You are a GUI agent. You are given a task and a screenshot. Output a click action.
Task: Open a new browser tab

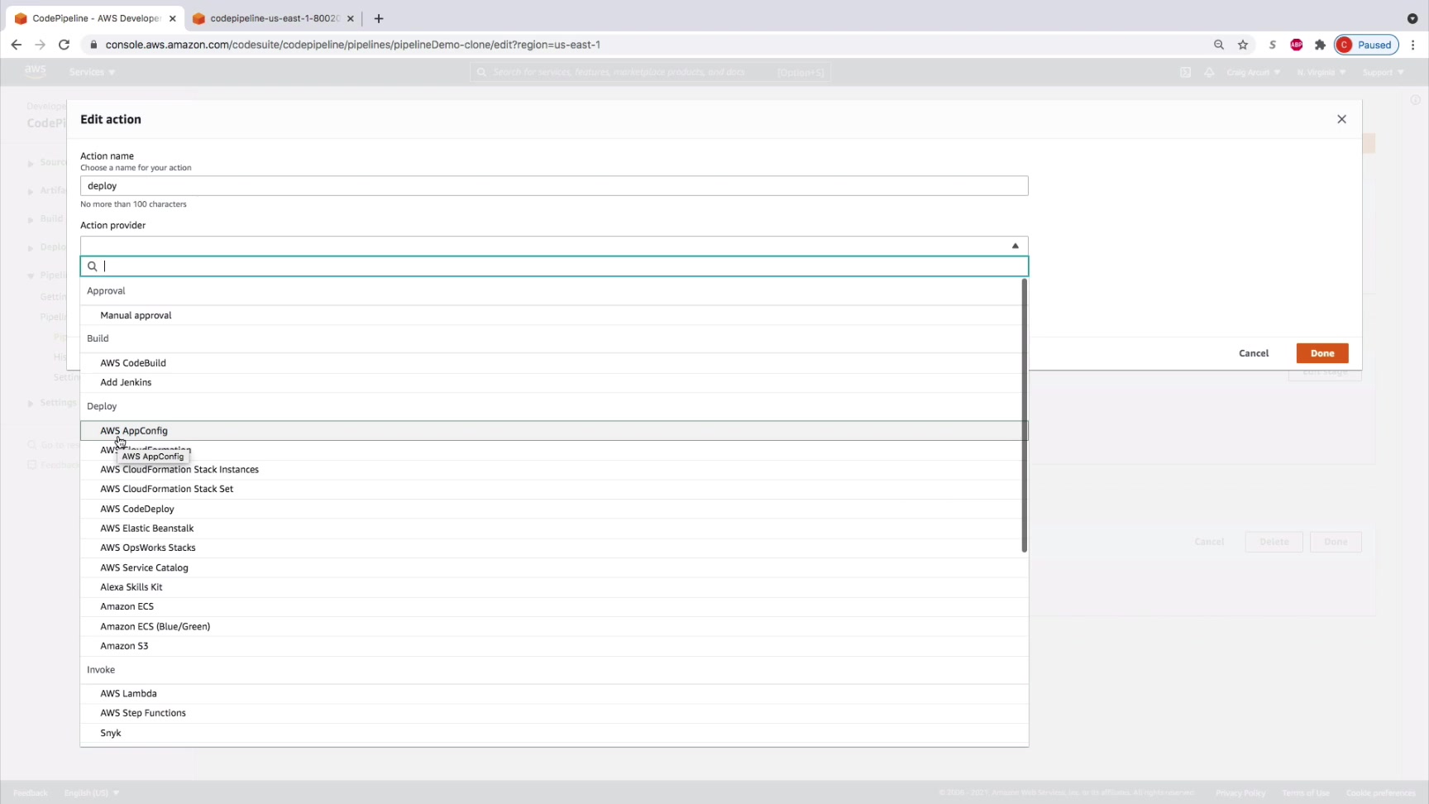click(379, 18)
